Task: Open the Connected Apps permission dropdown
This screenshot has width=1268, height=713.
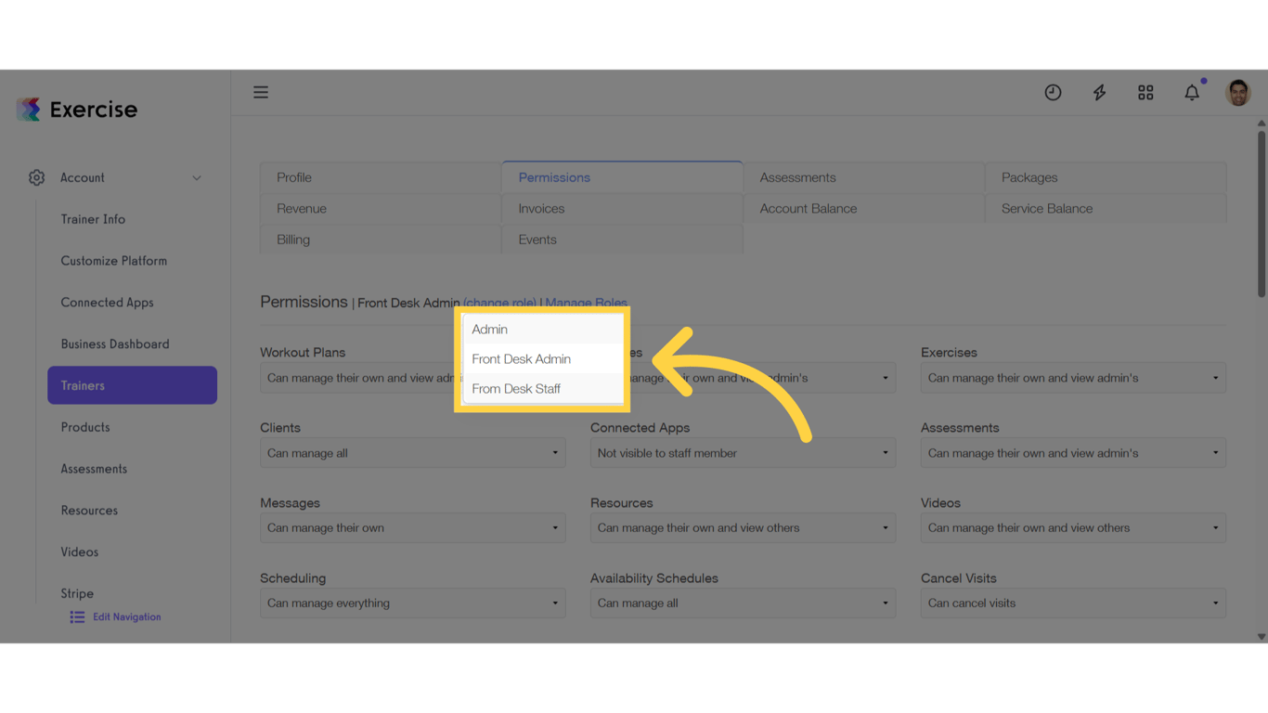Action: [743, 453]
